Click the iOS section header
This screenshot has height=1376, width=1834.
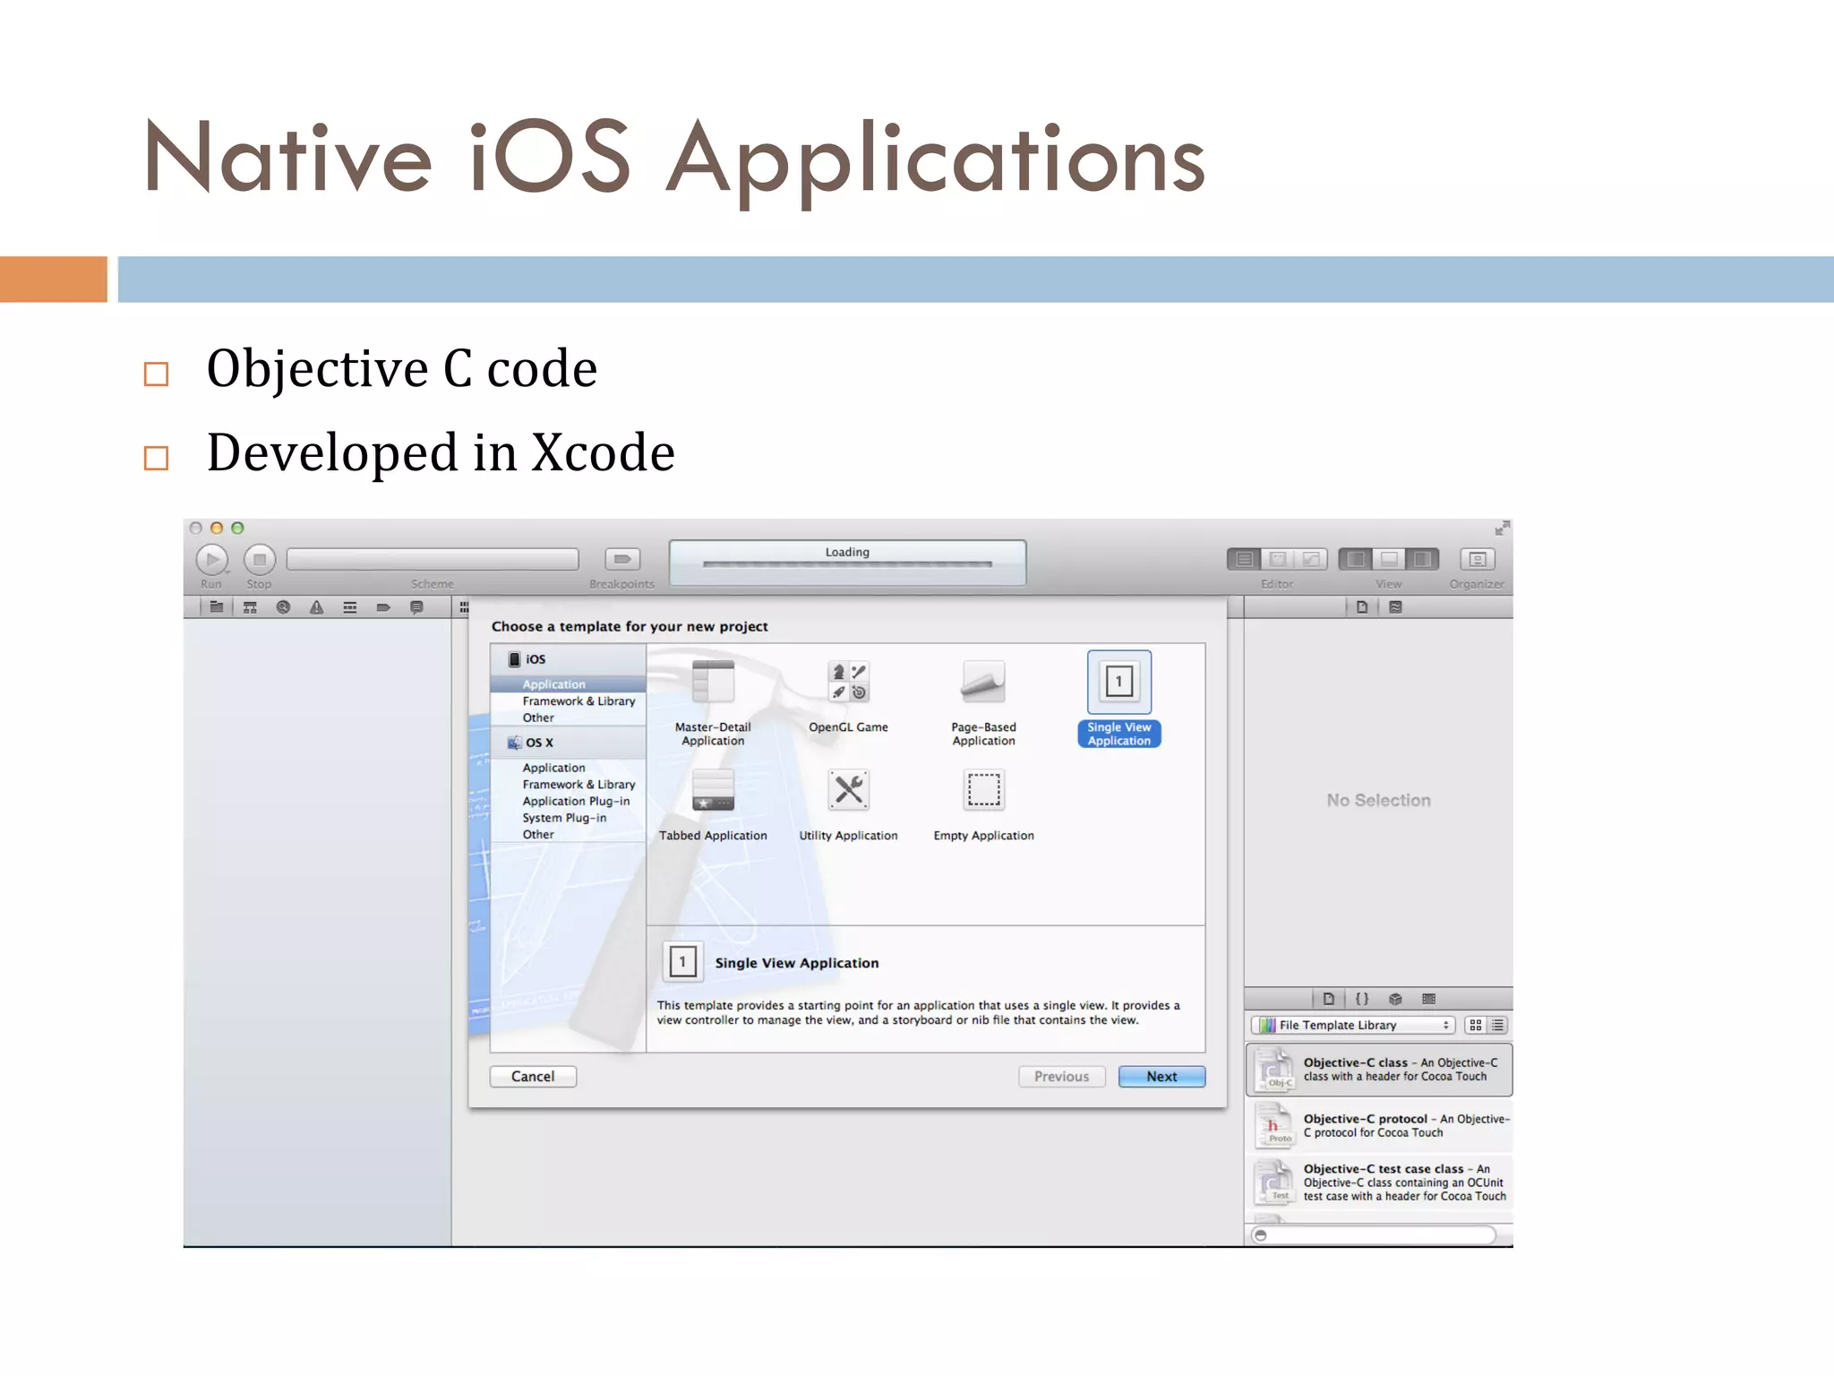point(568,659)
